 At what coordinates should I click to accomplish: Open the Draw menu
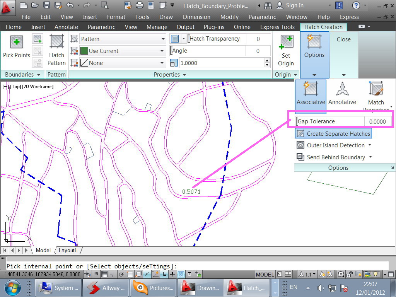(x=166, y=17)
